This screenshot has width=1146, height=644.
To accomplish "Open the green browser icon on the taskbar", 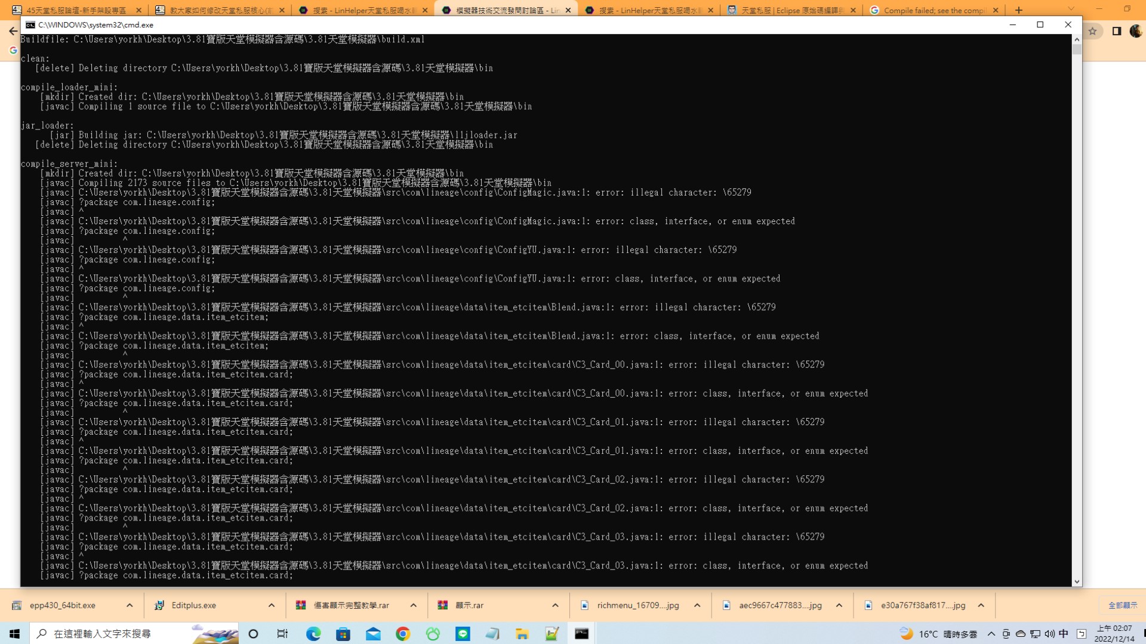I will (x=433, y=634).
